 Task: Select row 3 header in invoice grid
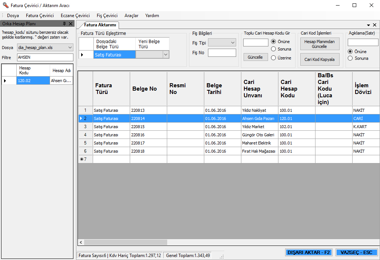pos(85,127)
